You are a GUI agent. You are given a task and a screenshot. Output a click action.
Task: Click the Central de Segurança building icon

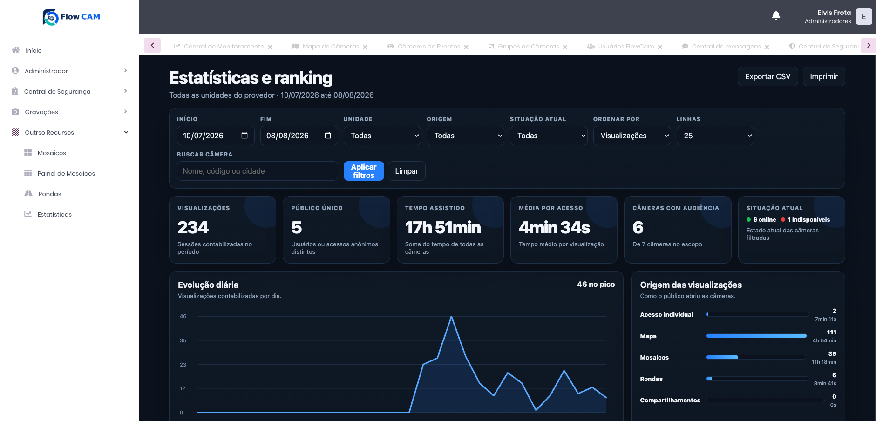15,91
